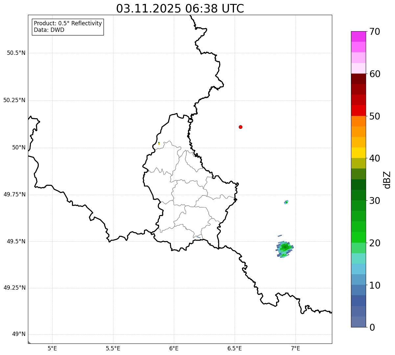Click the 49.5°N latitude label
Viewport: 395px width, 355px height.
pos(16,241)
